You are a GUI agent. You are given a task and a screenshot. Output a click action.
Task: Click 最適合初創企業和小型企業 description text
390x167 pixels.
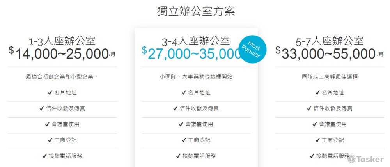[62, 77]
